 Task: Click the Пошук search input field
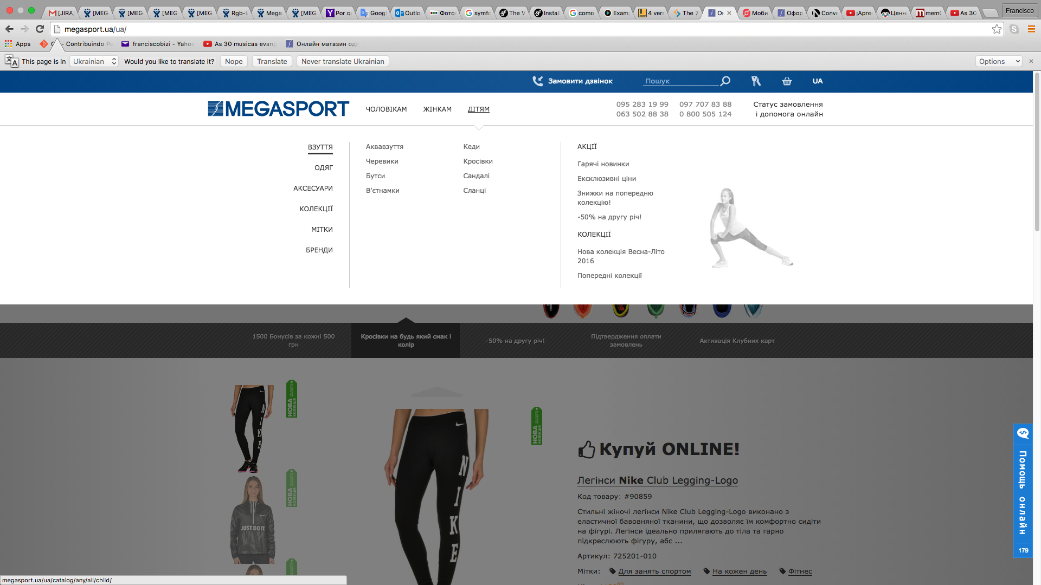coord(680,81)
